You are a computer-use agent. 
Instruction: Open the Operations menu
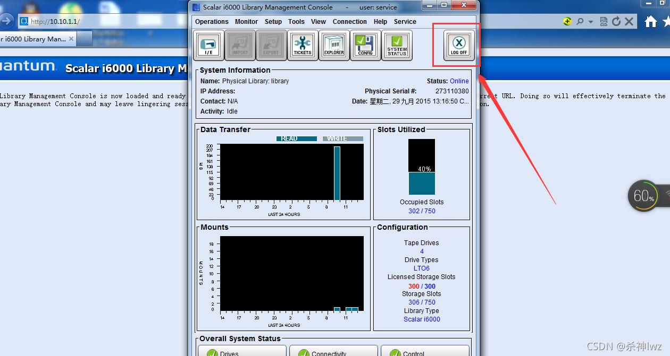[x=212, y=22]
